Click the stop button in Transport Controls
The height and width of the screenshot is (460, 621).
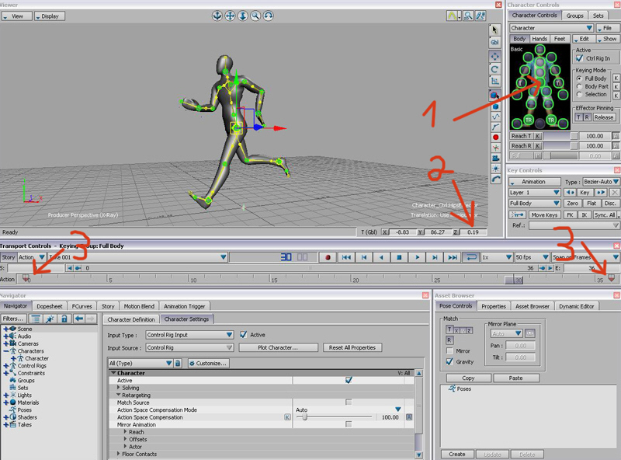[400, 257]
